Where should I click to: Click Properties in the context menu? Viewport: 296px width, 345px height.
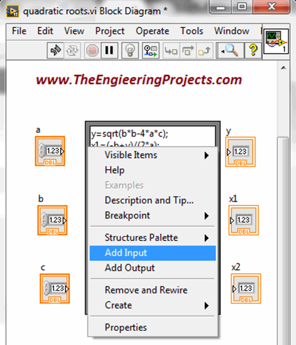point(126,327)
